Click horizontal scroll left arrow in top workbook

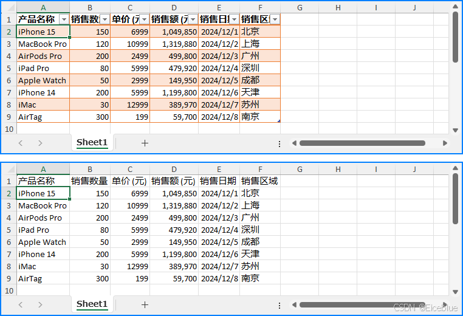click(x=294, y=143)
